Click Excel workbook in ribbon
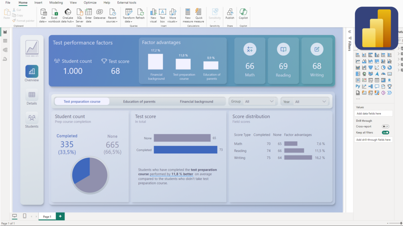 [54, 15]
